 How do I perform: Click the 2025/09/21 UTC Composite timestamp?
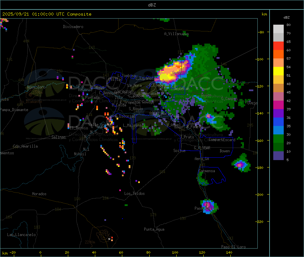(x=47, y=14)
